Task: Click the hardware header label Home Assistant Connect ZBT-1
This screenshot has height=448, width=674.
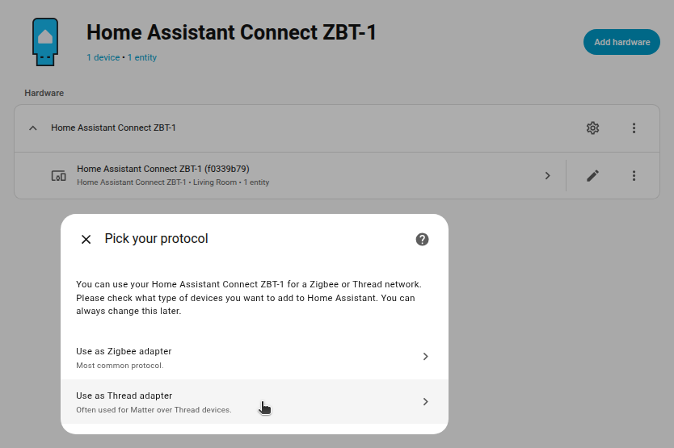Action: pos(113,128)
